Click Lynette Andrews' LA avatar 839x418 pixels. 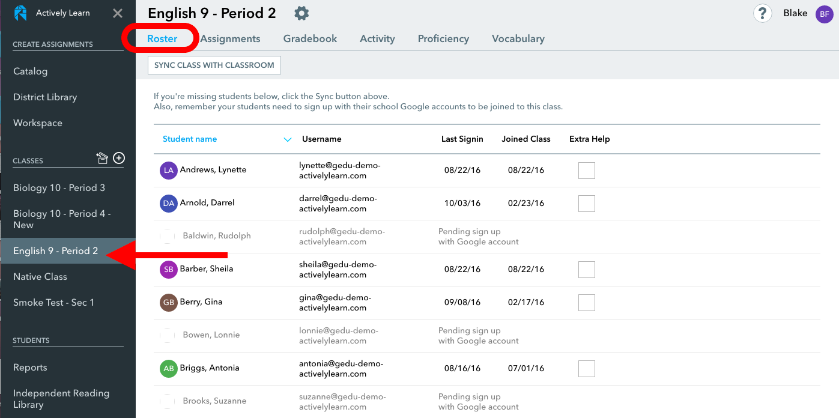pyautogui.click(x=169, y=170)
